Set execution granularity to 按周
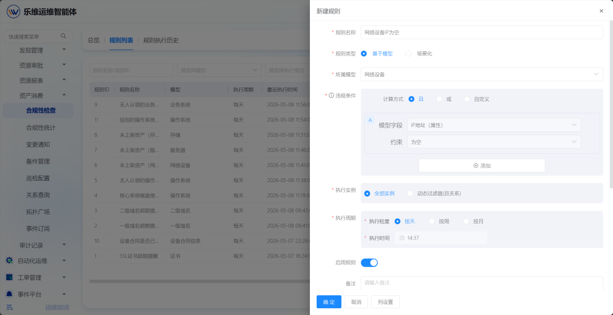The width and height of the screenshot is (613, 315). point(439,221)
